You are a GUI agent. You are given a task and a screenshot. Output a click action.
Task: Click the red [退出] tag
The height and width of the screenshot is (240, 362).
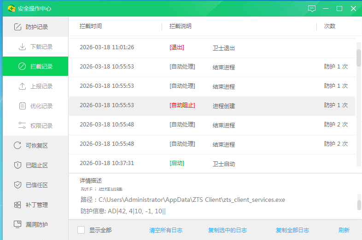pos(177,47)
